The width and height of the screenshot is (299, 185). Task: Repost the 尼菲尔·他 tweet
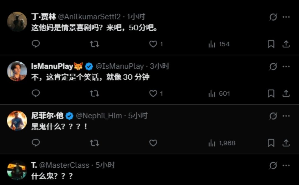pyautogui.click(x=94, y=143)
